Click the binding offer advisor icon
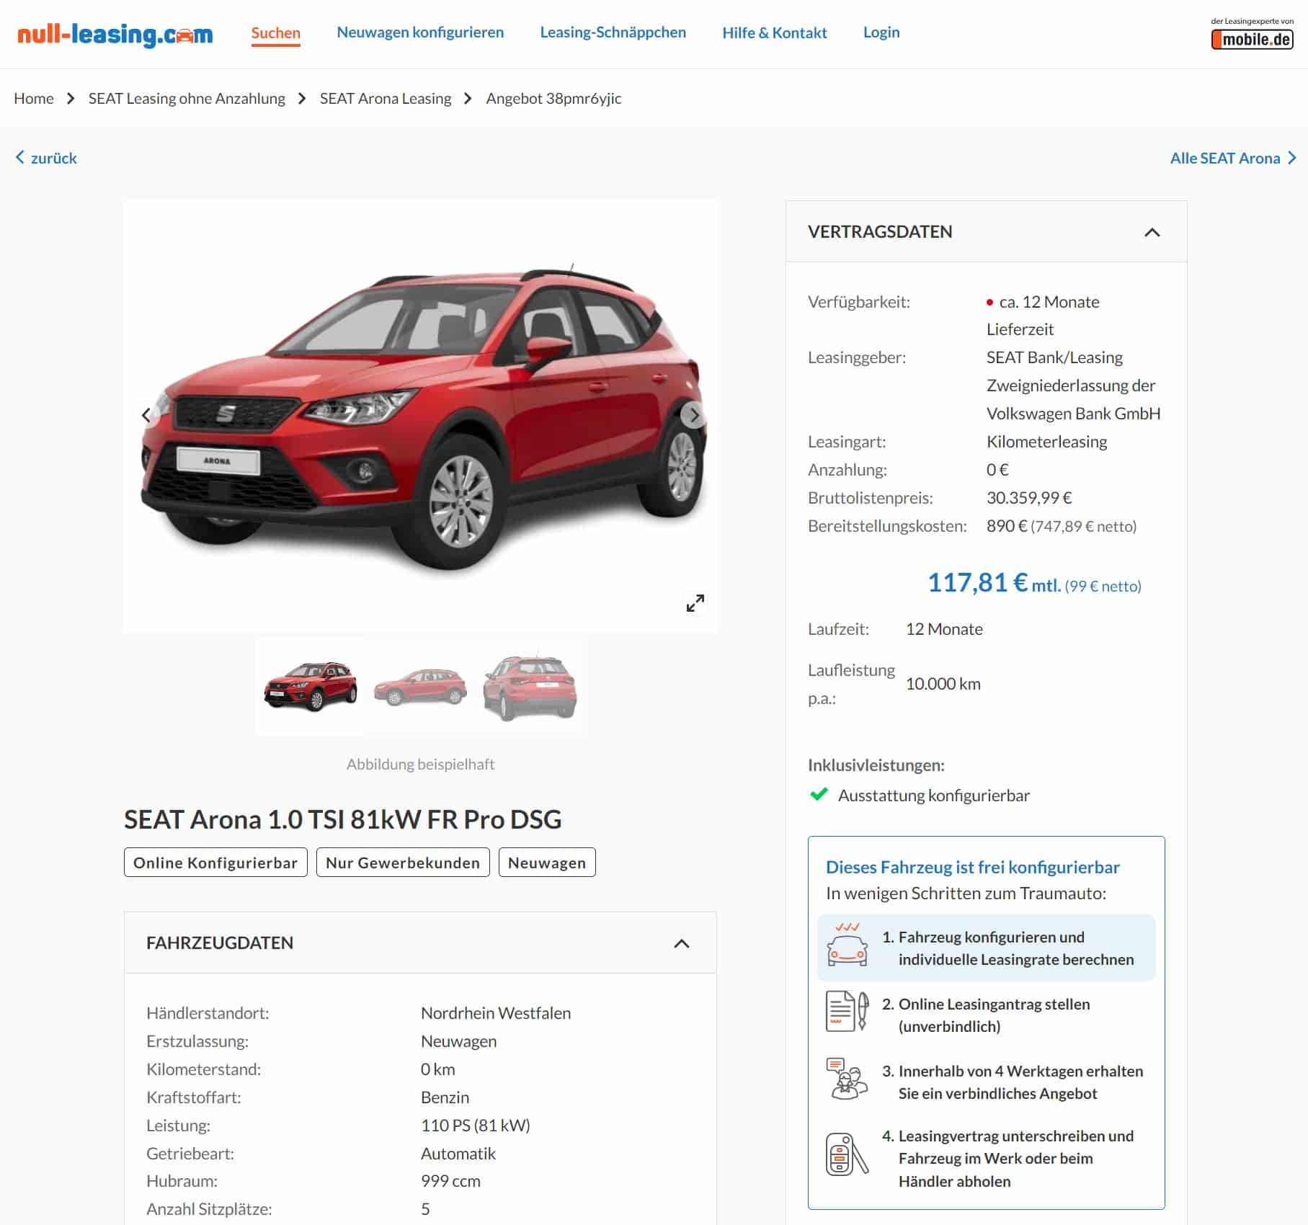Viewport: 1308px width, 1225px height. click(x=847, y=1079)
